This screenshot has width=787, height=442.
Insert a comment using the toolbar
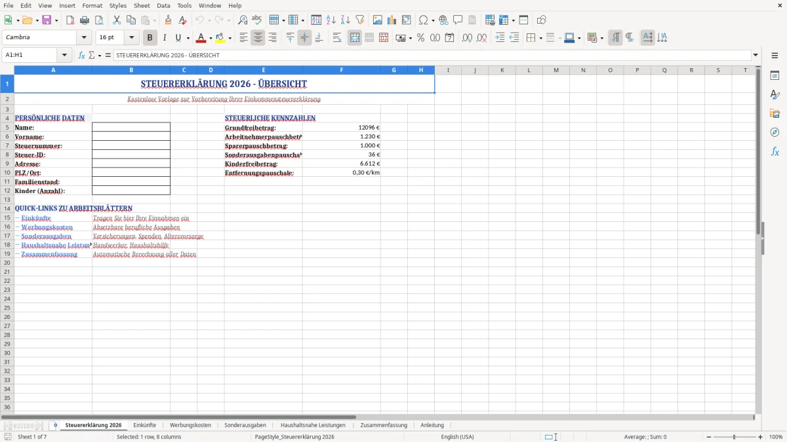coord(458,20)
